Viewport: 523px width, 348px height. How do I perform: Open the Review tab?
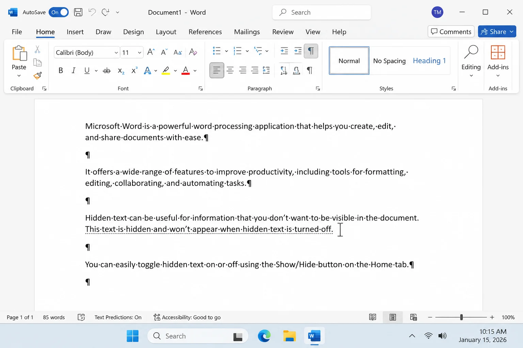pyautogui.click(x=283, y=32)
